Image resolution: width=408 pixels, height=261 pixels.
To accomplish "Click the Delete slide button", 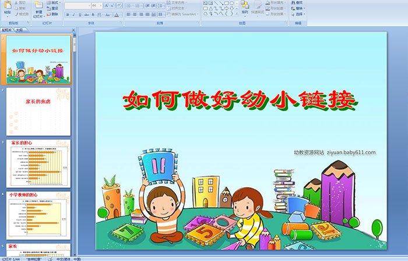I will tap(52, 14).
